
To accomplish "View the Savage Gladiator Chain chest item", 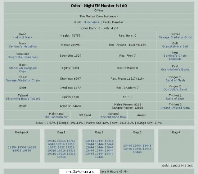I will tap(23, 80).
